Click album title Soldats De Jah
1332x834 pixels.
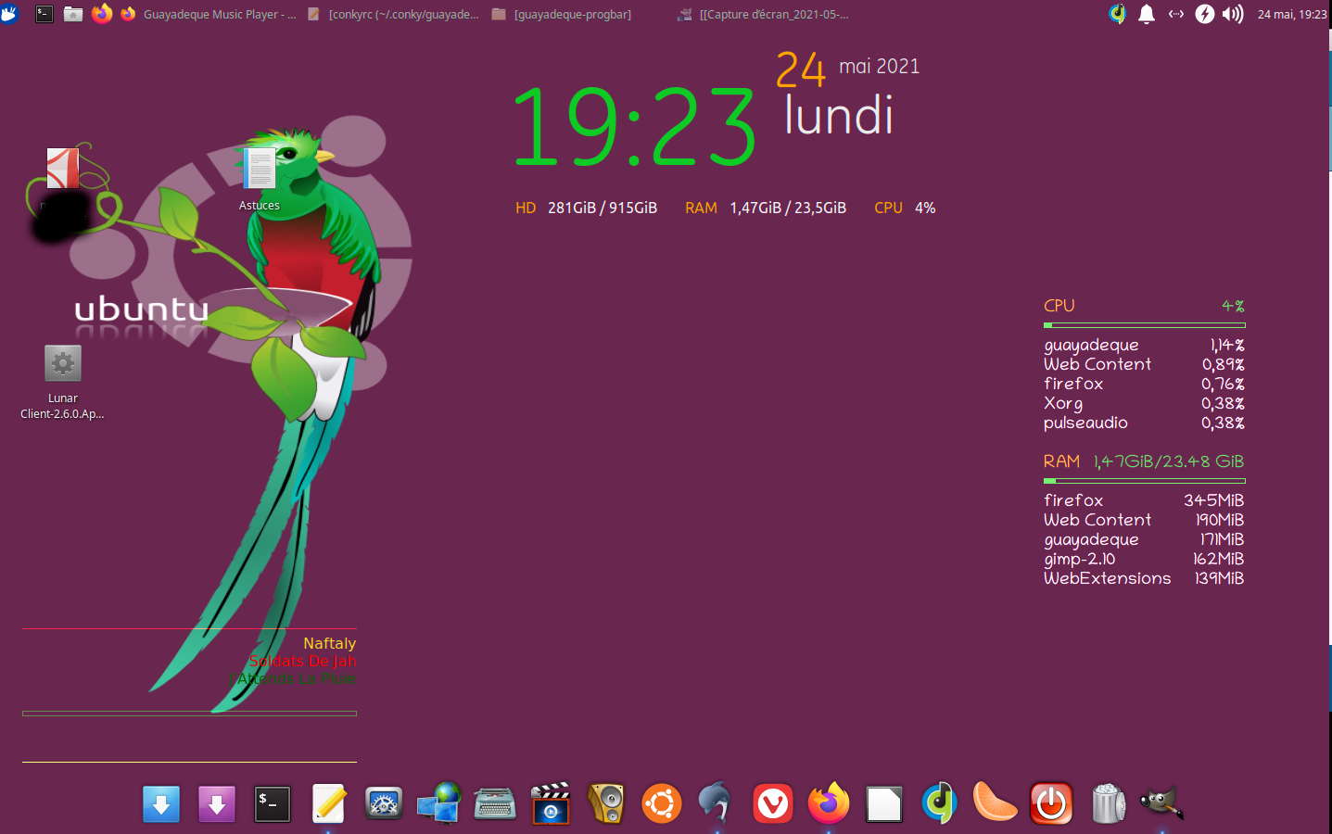tap(302, 661)
